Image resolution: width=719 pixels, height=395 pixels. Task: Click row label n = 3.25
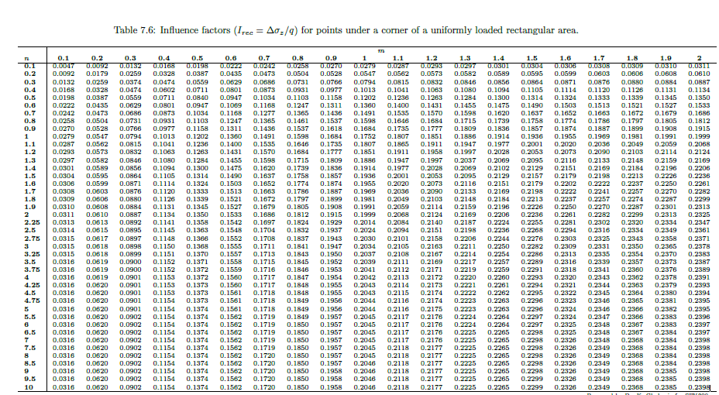[32, 254]
